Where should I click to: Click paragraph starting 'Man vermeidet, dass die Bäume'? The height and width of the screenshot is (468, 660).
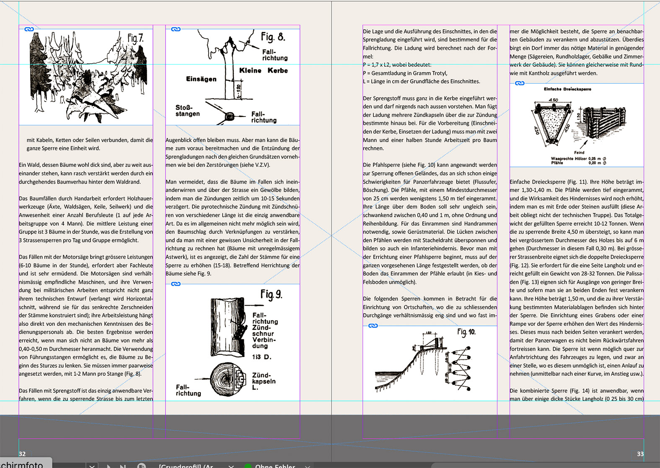[233, 228]
